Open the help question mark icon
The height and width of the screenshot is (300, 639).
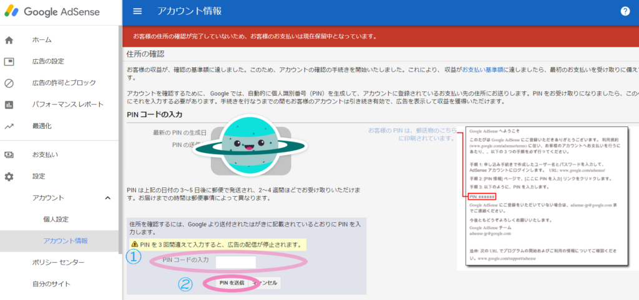pyautogui.click(x=625, y=11)
